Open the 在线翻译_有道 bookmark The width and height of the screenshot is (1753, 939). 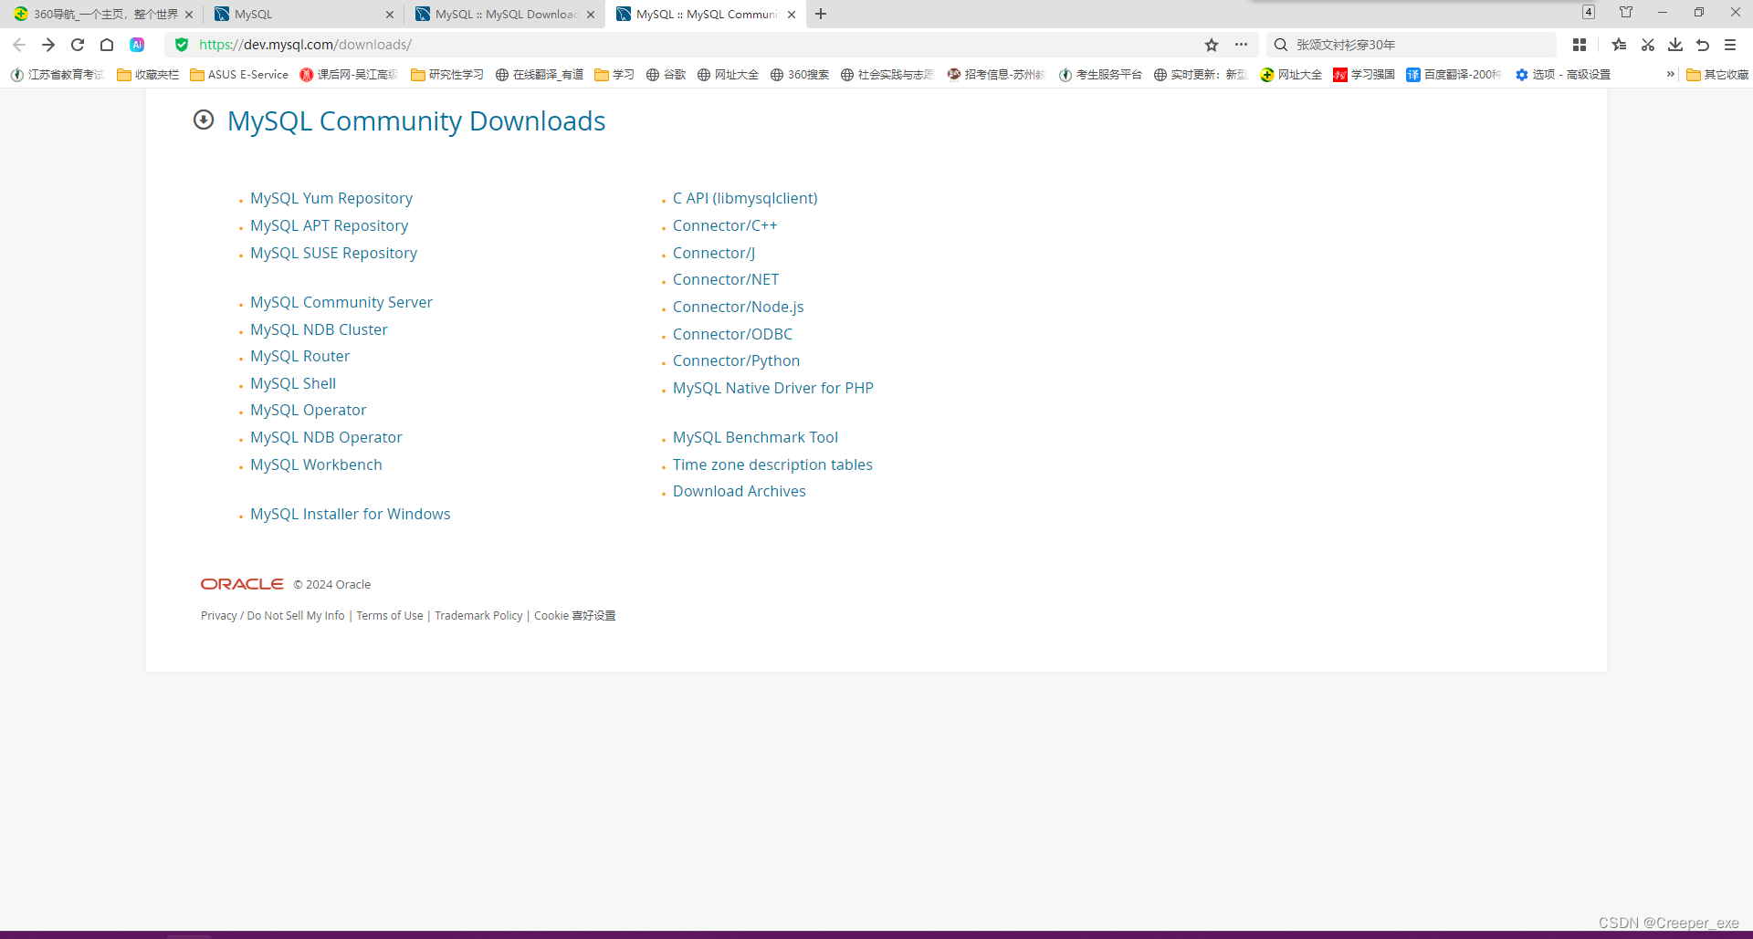click(x=540, y=75)
